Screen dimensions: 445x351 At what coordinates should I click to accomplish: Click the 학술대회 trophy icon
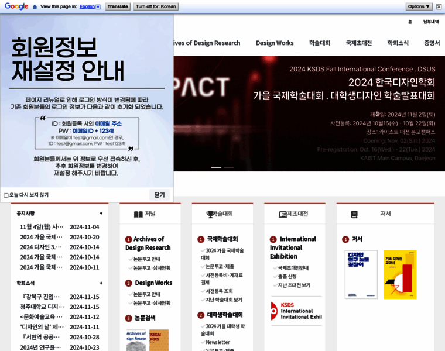click(x=210, y=214)
